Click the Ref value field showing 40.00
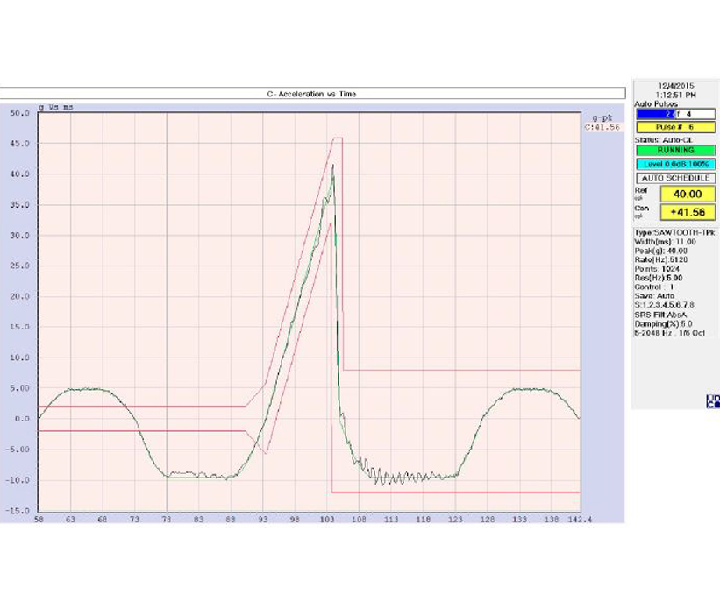Image resolution: width=720 pixels, height=602 pixels. pos(688,194)
